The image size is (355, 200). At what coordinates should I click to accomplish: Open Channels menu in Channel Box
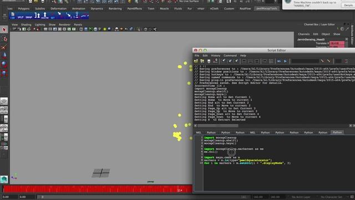(303, 34)
